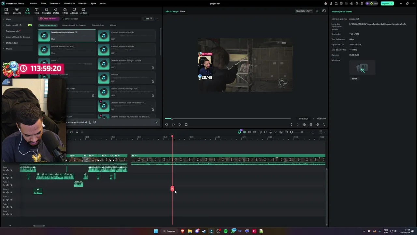
Task: Open the Efeitos tab
Action: click(x=56, y=11)
